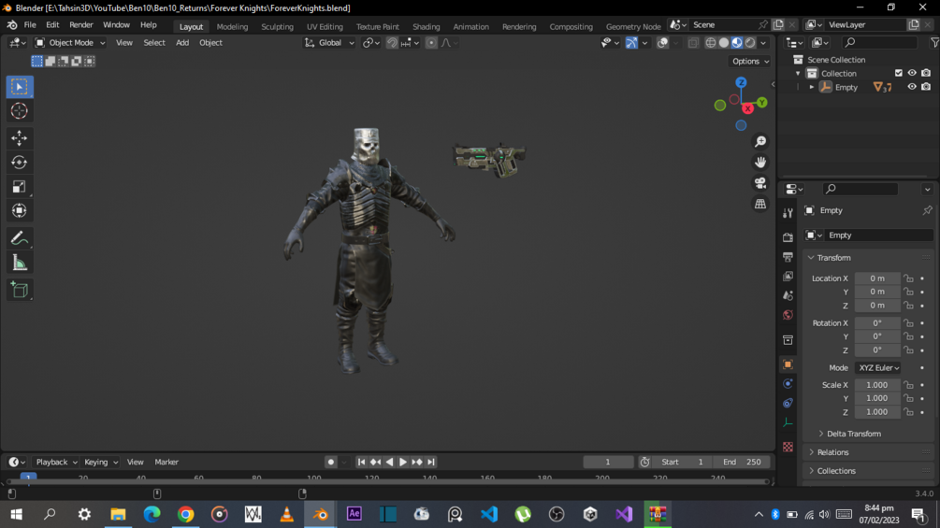Select the Transform tool

20,210
